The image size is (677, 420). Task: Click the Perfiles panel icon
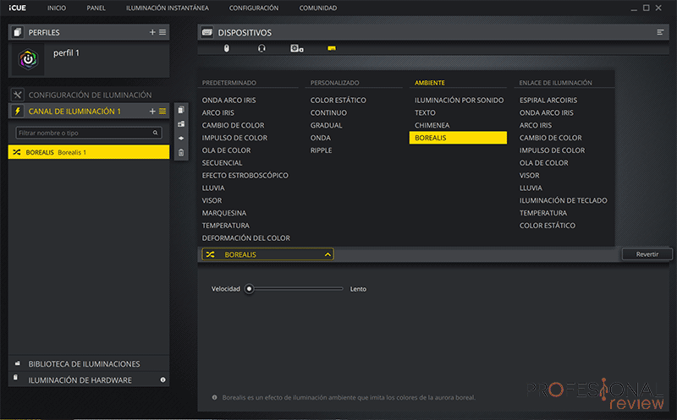click(x=17, y=32)
